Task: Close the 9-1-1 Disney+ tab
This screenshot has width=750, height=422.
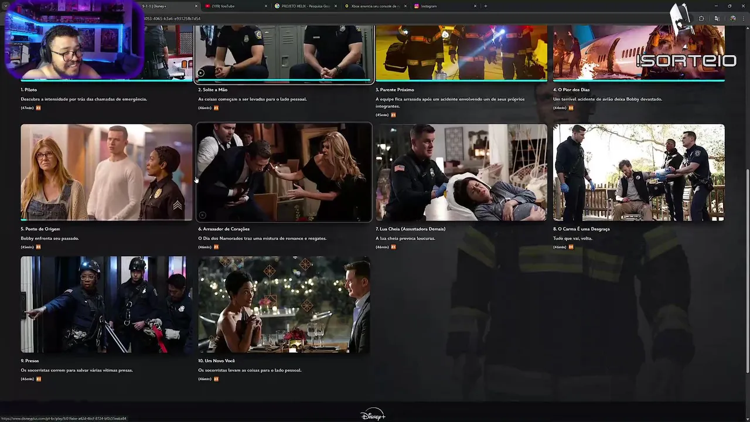Action: [196, 6]
